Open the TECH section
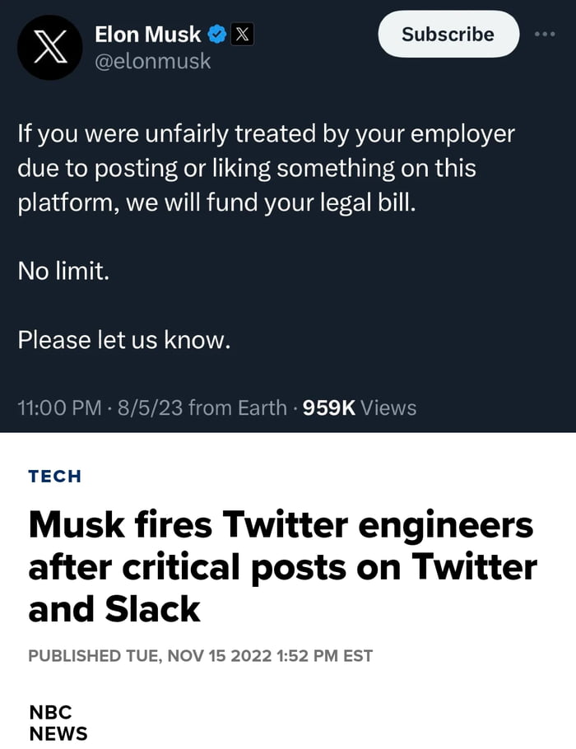The height and width of the screenshot is (749, 576). pos(54,476)
